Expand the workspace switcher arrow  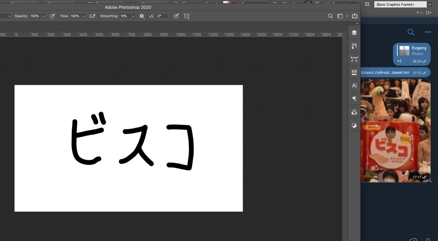[347, 16]
